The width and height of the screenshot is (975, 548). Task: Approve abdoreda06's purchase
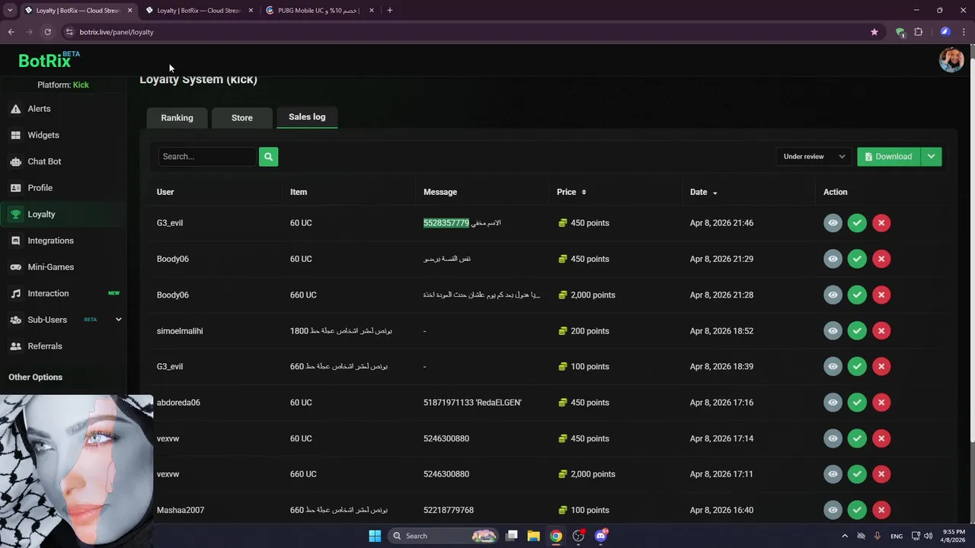(857, 402)
